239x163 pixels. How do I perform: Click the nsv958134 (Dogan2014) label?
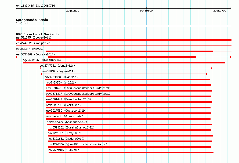coord(58,71)
